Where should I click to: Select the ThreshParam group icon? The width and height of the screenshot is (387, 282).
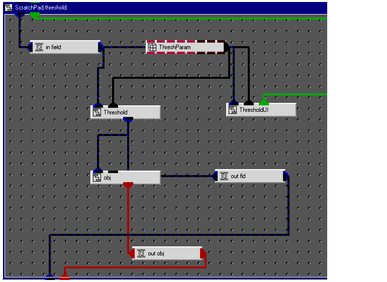coord(152,48)
